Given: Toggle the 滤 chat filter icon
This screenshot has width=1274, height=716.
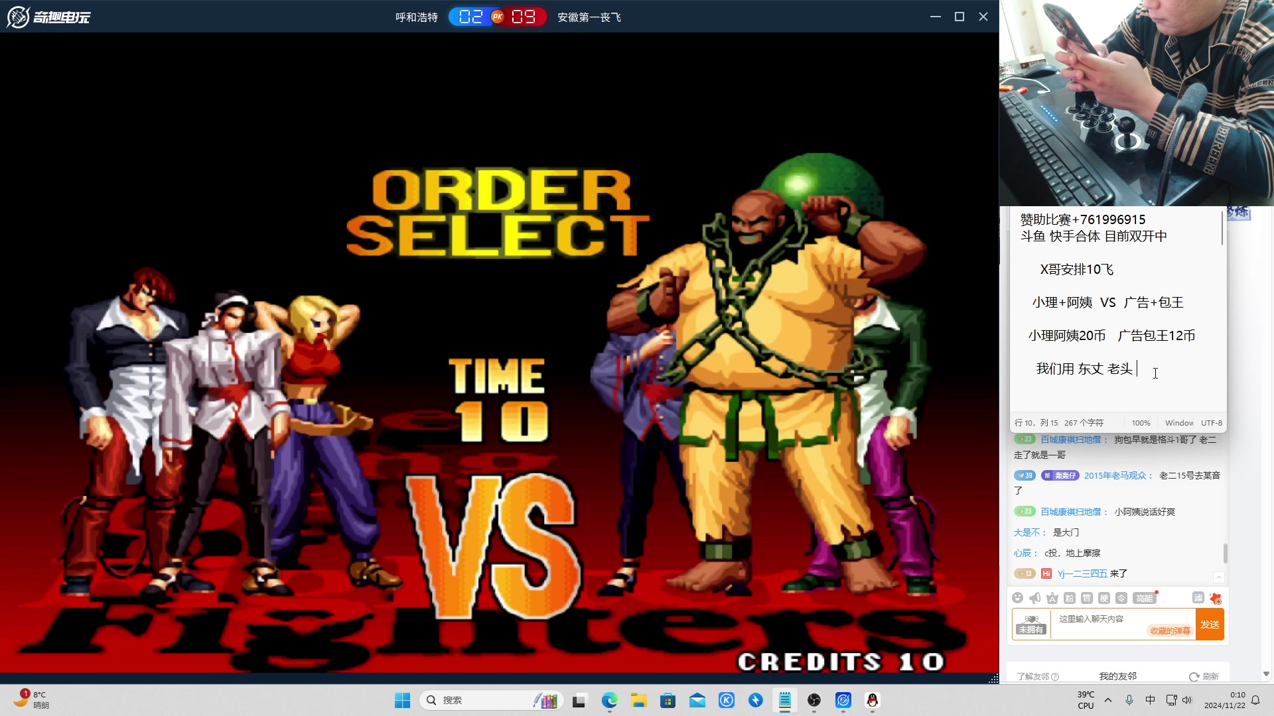Looking at the screenshot, I should tap(1198, 598).
